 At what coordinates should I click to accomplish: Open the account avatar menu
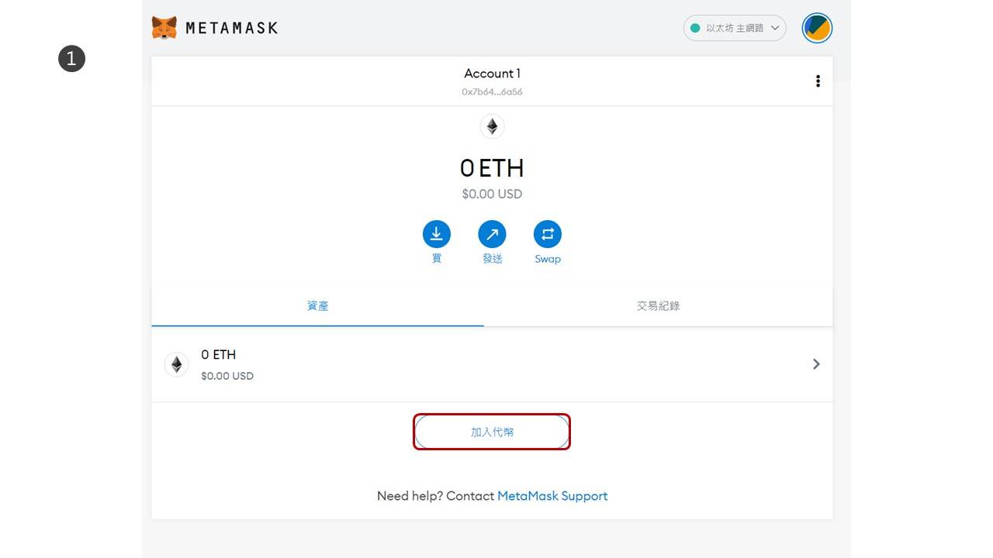(817, 29)
